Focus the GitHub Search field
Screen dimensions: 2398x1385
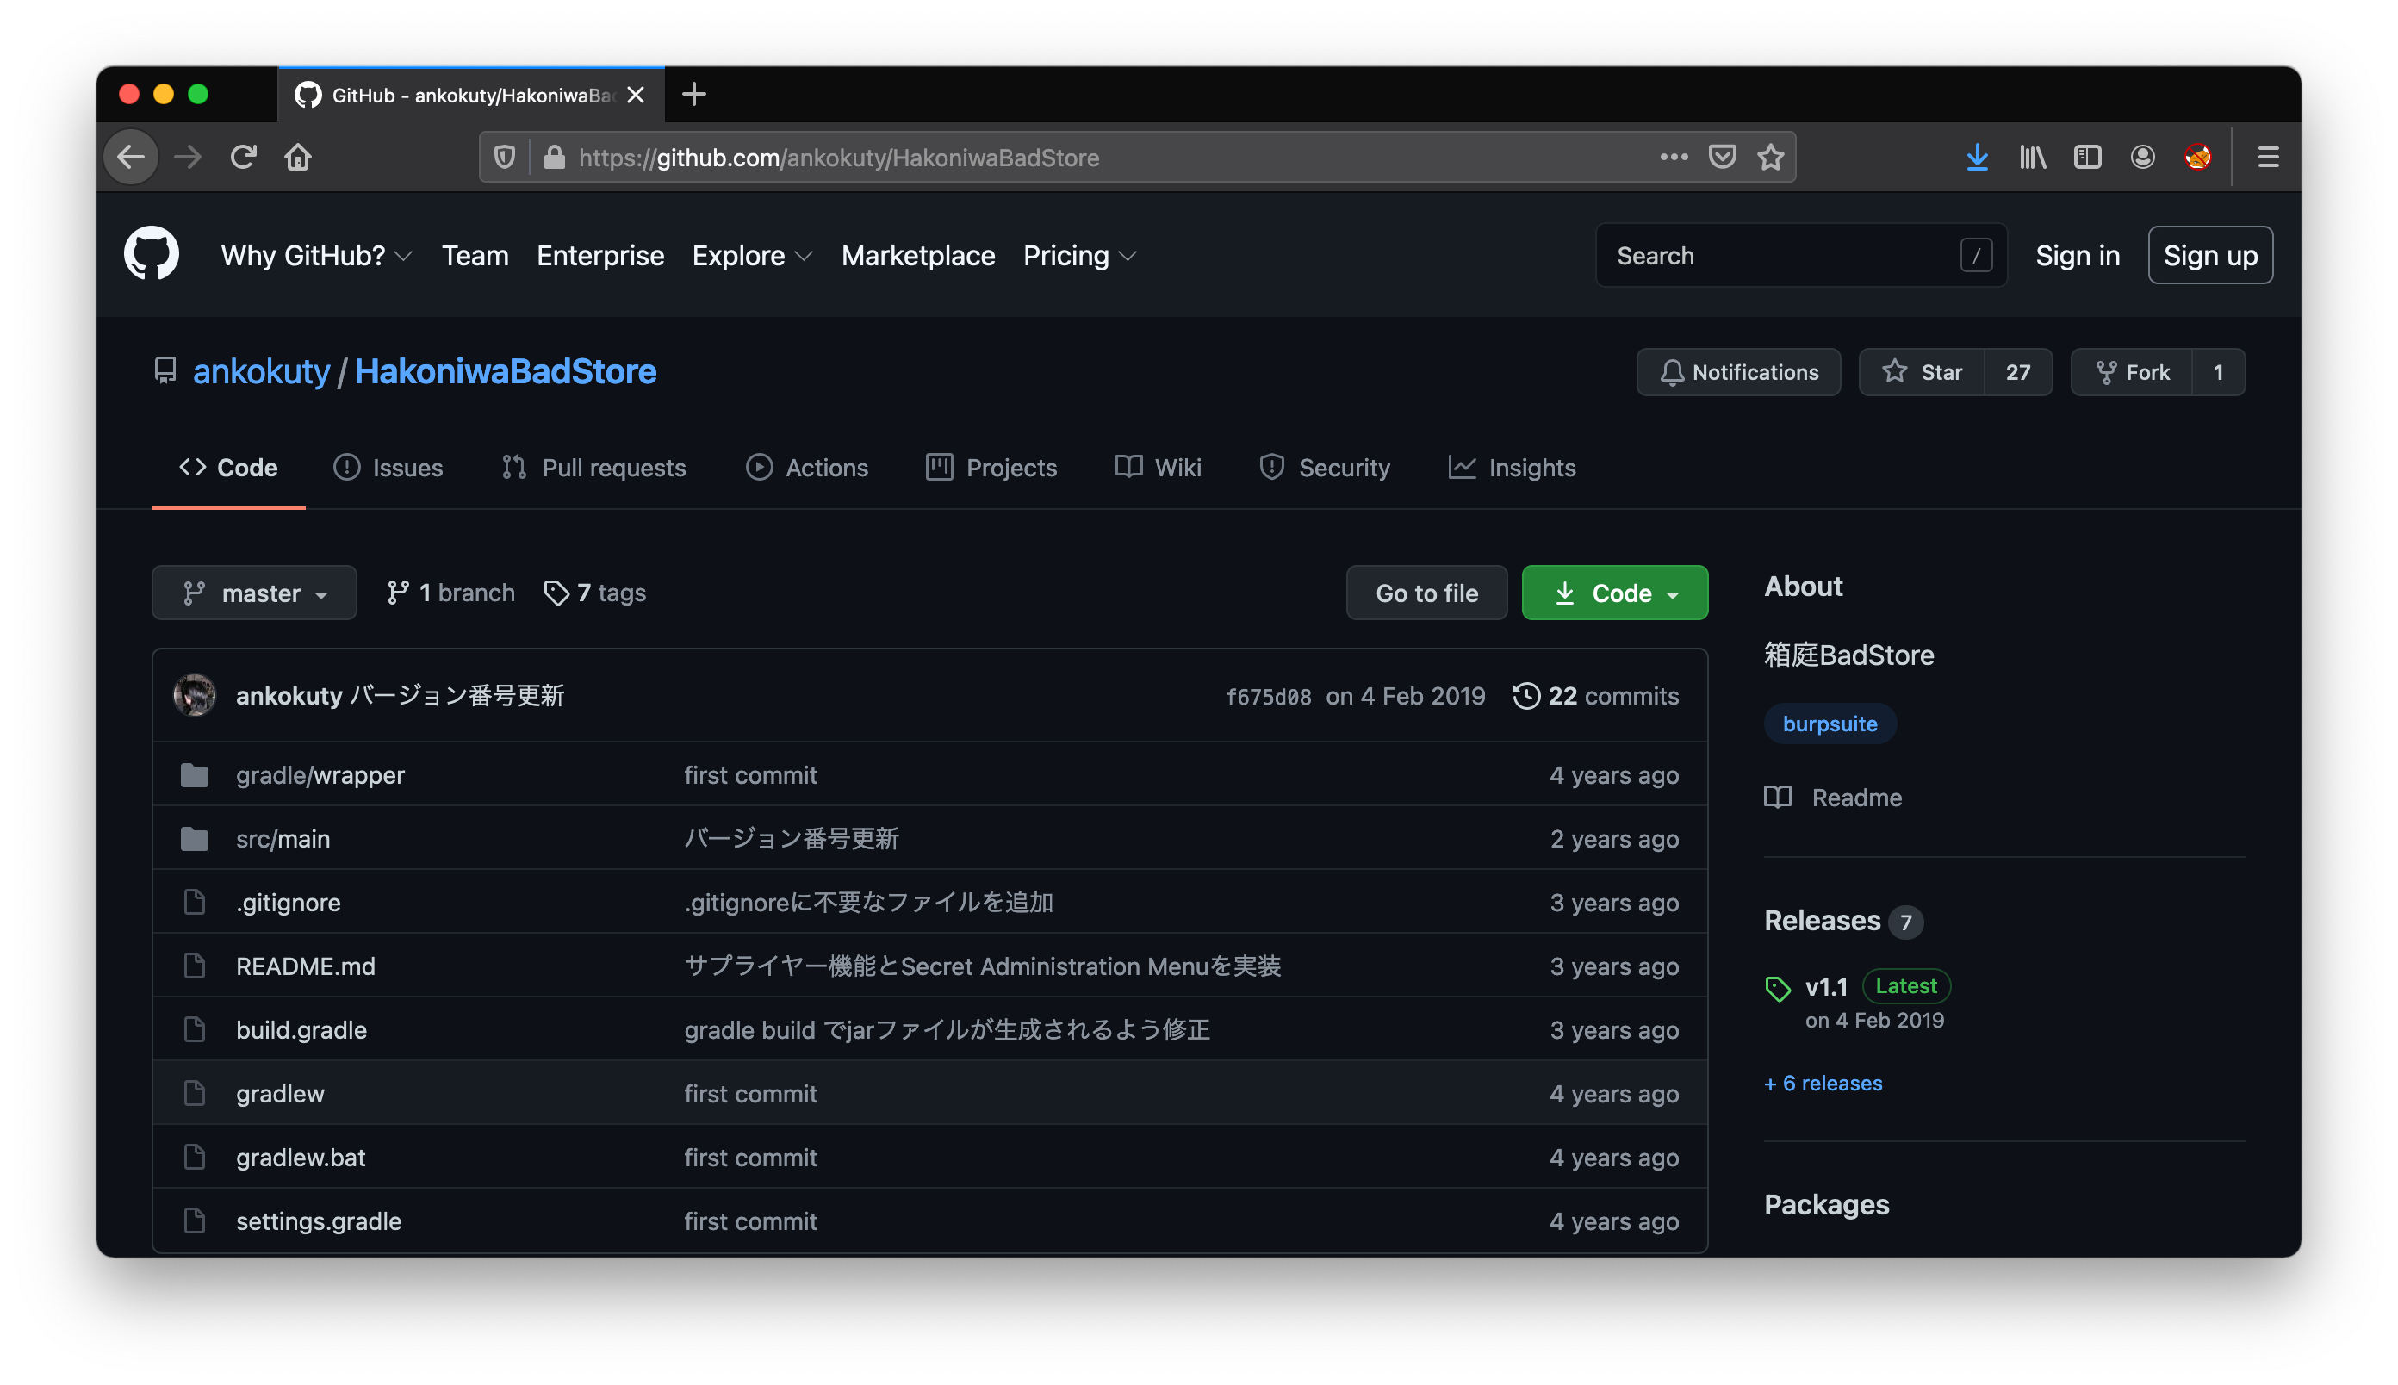coord(1779,255)
